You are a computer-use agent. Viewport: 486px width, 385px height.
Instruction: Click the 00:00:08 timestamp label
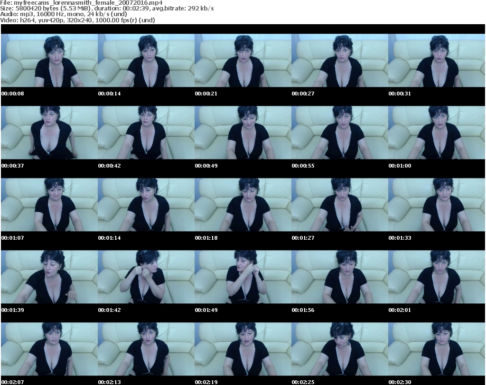[13, 94]
